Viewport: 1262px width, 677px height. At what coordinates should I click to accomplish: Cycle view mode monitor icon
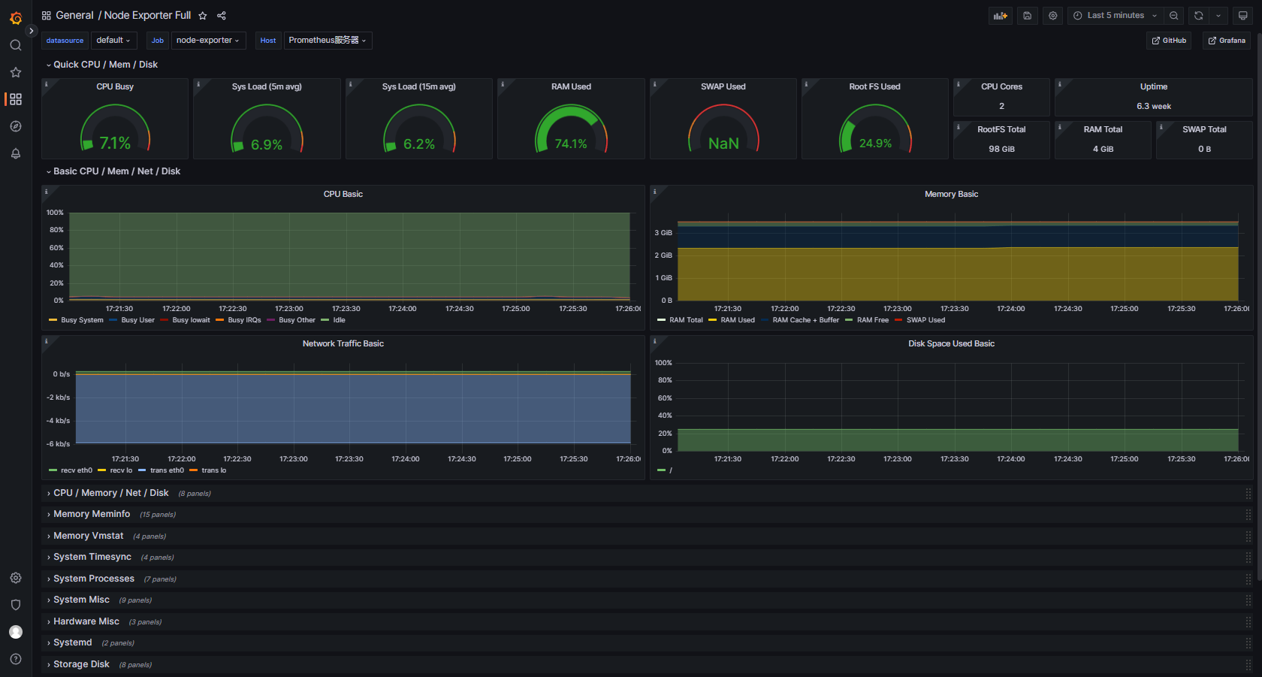tap(1242, 16)
